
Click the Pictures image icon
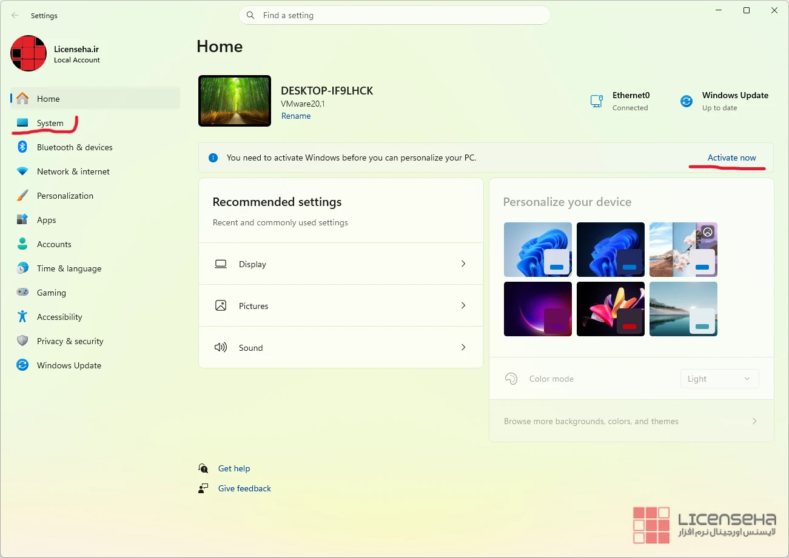[x=221, y=306]
